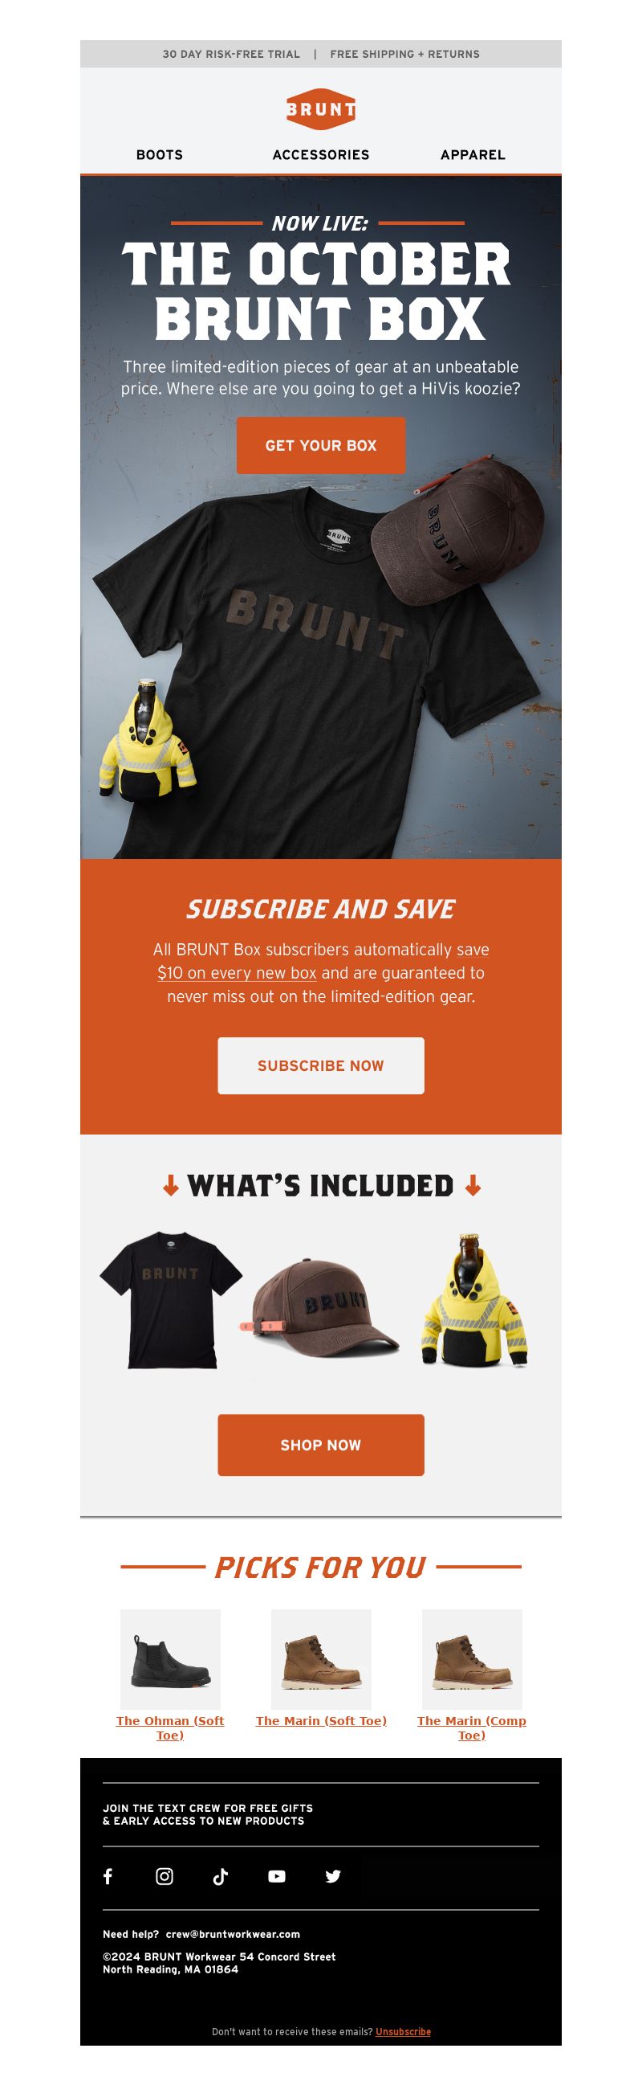Click the SHOP NOW button
The width and height of the screenshot is (642, 2077).
tap(320, 1445)
